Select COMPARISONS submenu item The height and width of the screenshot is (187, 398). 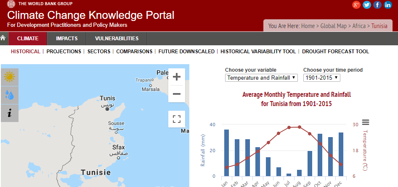[x=134, y=52]
